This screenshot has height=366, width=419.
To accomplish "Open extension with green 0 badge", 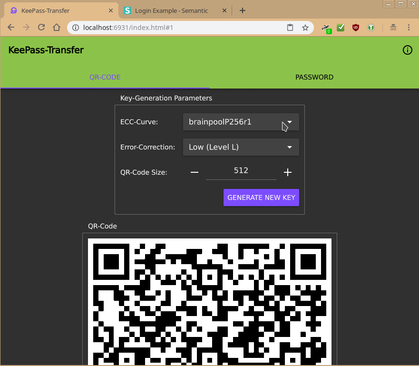I will click(x=326, y=28).
